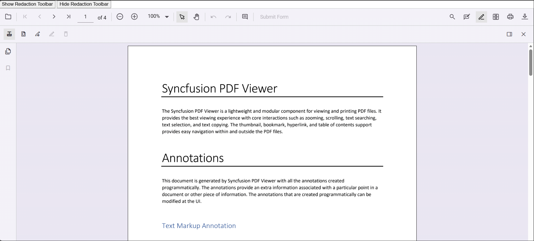This screenshot has width=534, height=241.
Task: Open text search with the magnifier icon
Action: click(452, 17)
